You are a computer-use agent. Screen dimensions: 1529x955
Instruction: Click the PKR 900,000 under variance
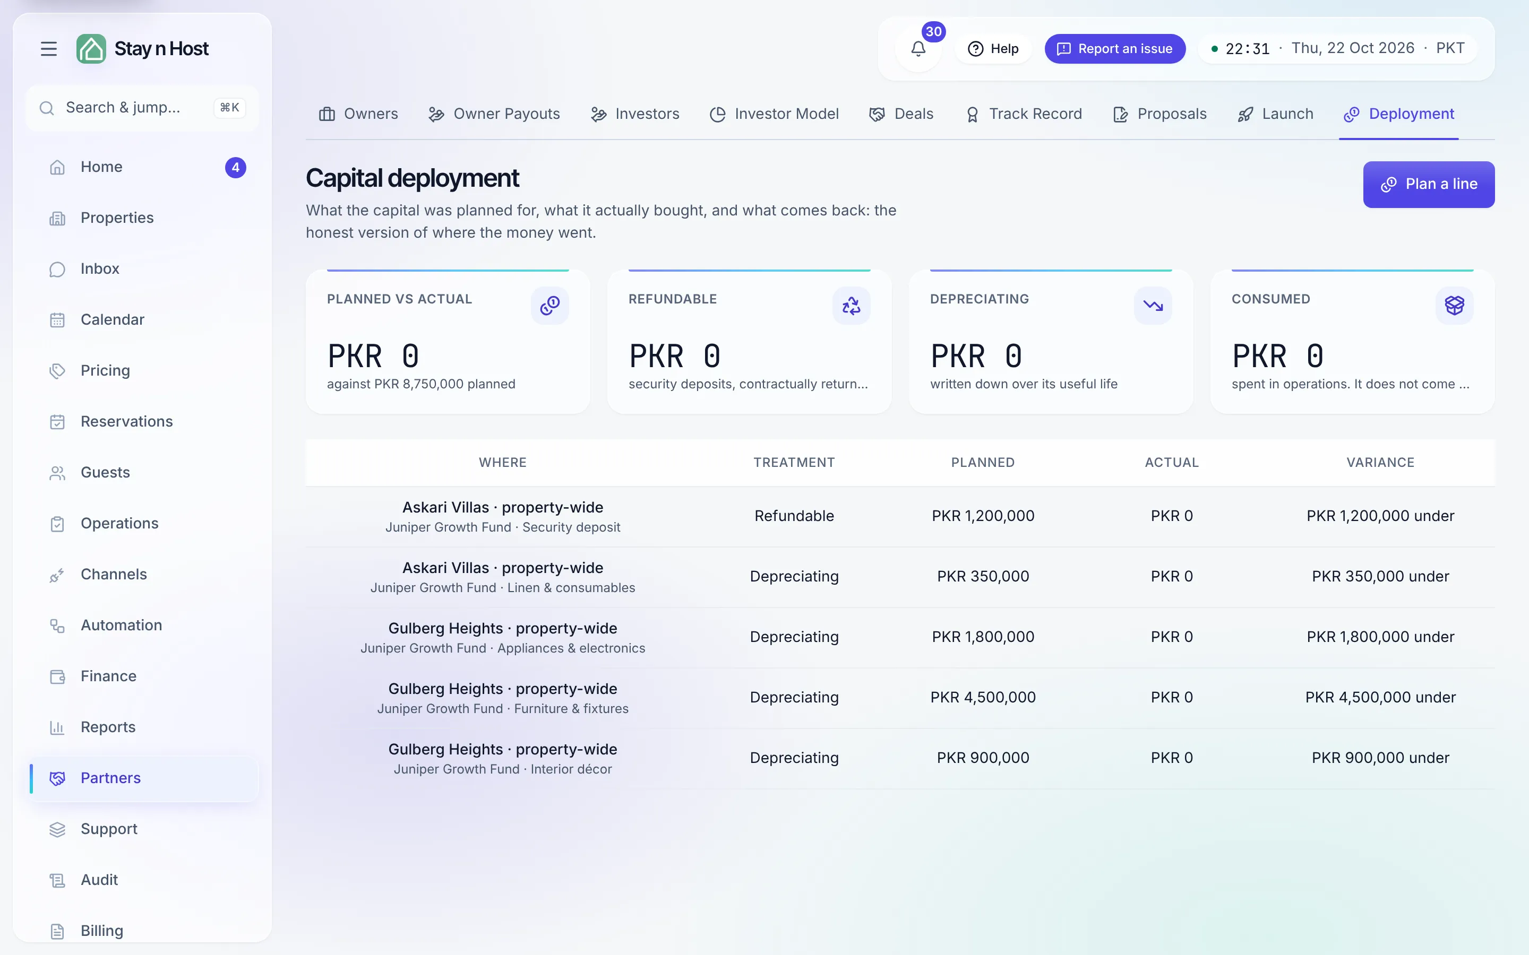[1380, 758]
